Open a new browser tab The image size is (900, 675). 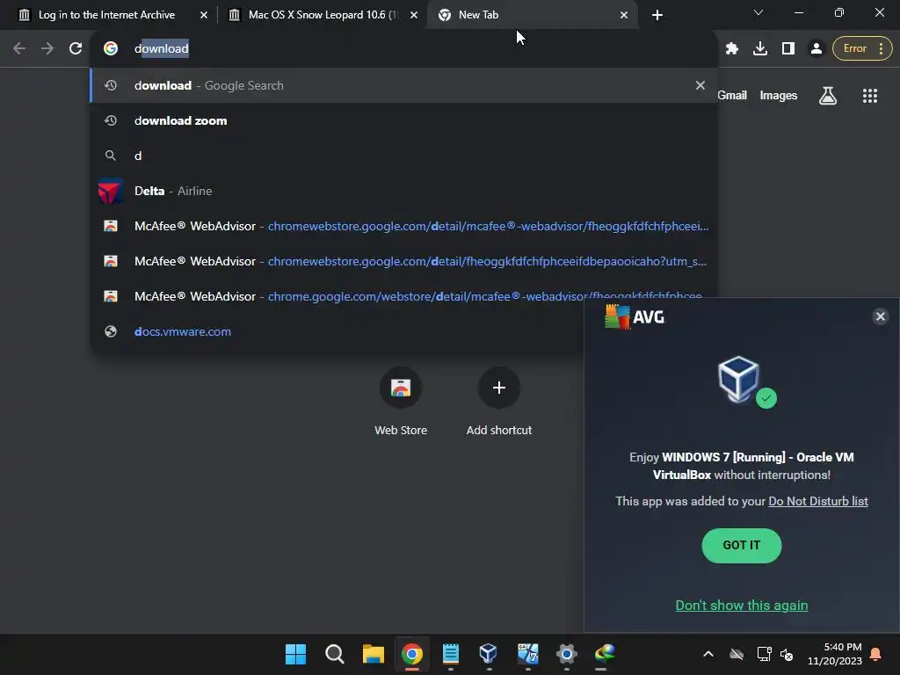[657, 15]
